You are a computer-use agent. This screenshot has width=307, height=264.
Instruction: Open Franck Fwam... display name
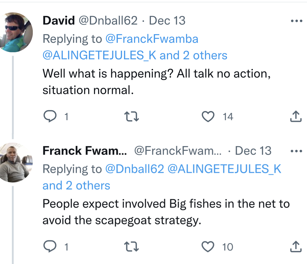pos(85,151)
